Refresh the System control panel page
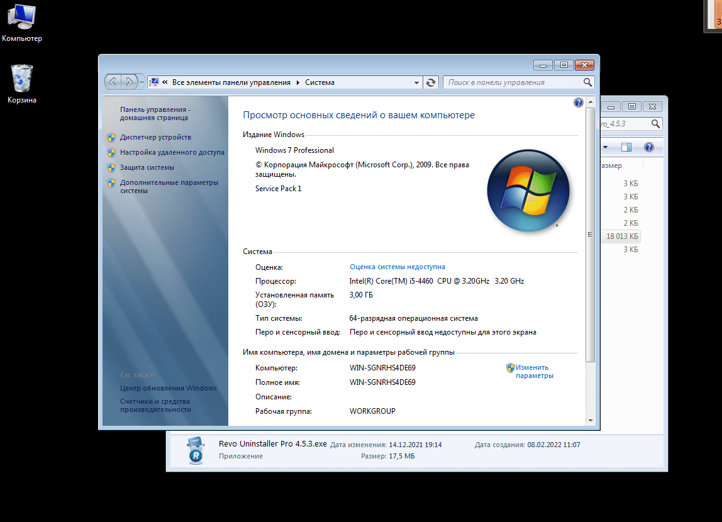Screen dimensions: 722x522 [x=431, y=82]
